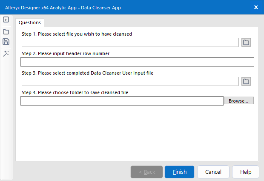
Task: Browse for file to cleanse using Step 1 folder icon
Action: coord(246,42)
